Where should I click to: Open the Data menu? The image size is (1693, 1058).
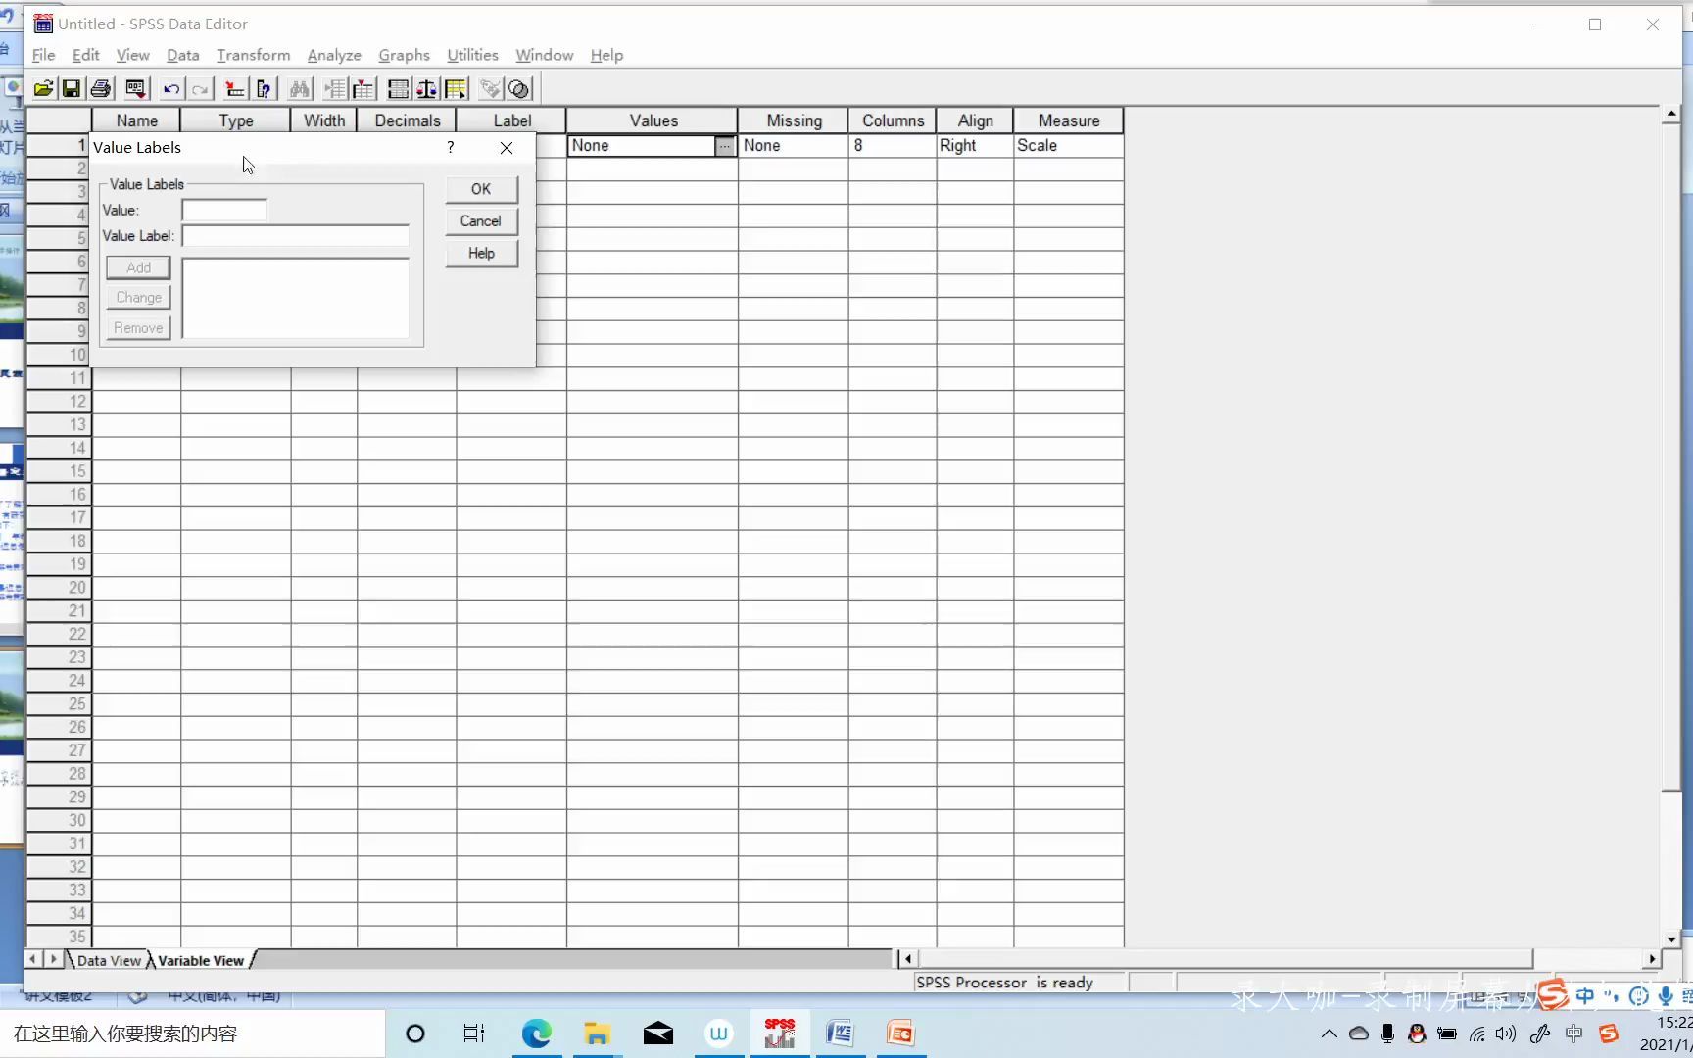point(182,55)
